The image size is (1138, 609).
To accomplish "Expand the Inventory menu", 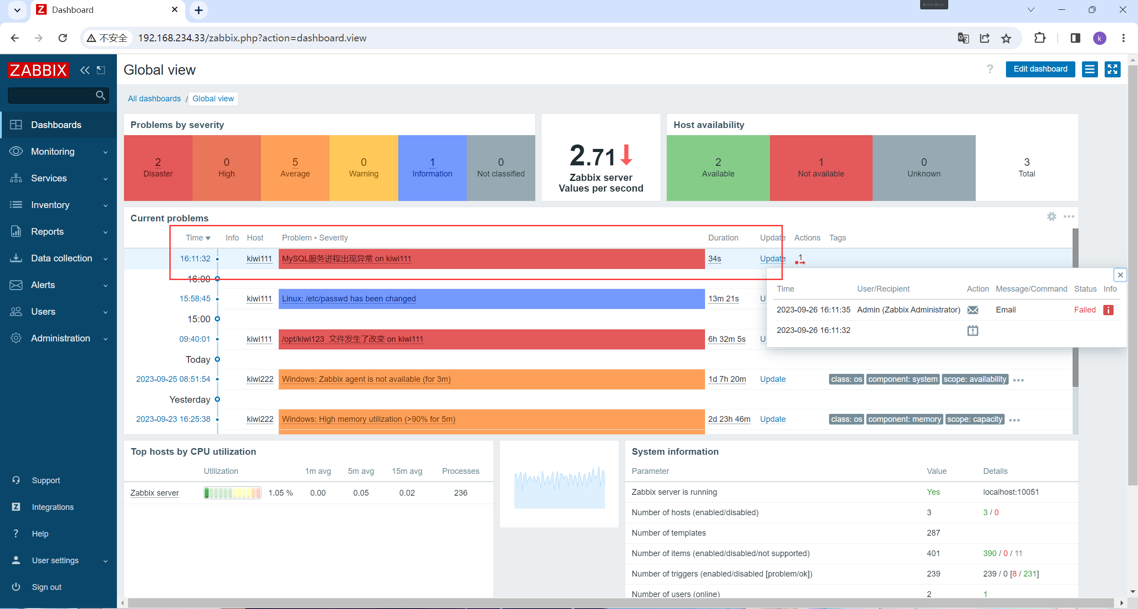I will point(58,205).
